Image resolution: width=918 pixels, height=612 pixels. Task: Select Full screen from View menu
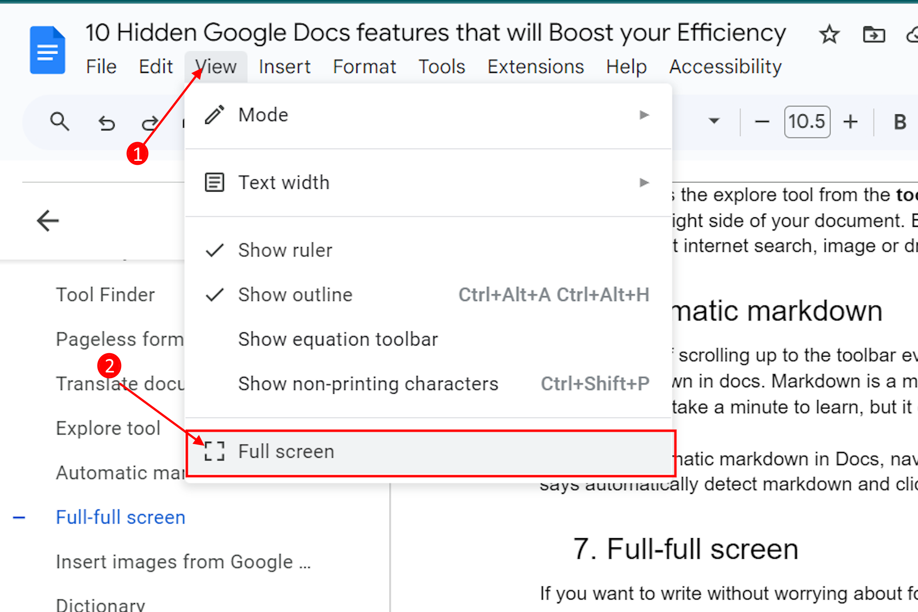pyautogui.click(x=286, y=452)
